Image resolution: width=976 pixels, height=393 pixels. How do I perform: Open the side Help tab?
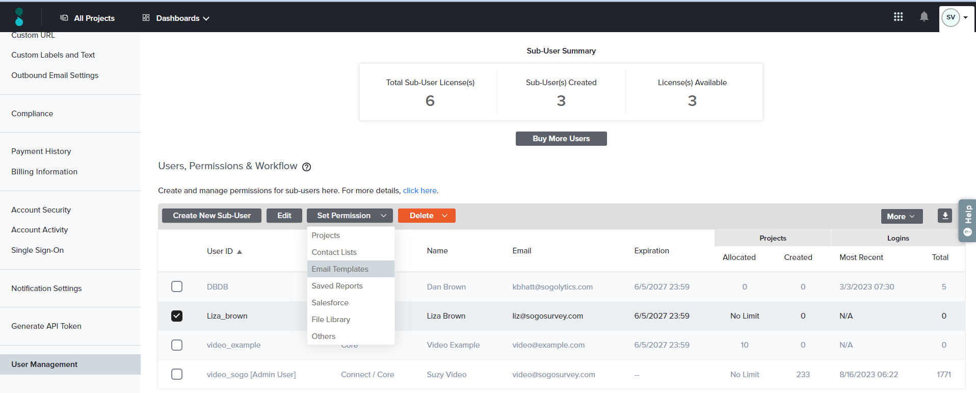coord(967,220)
